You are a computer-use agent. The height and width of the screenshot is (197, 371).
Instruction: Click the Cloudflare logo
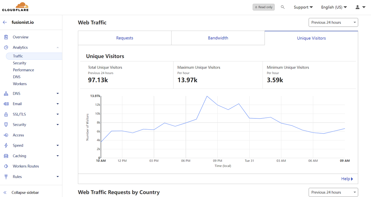pyautogui.click(x=15, y=7)
